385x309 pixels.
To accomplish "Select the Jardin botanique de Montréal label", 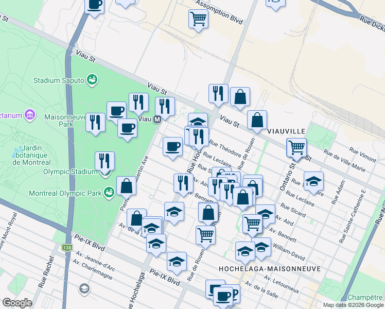I will pyautogui.click(x=31, y=155).
